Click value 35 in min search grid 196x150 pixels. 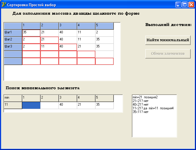tap(104, 105)
